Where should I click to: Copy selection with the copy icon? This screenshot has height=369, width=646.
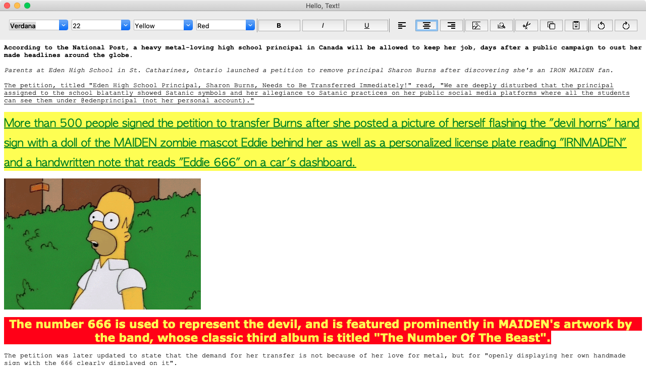[551, 26]
